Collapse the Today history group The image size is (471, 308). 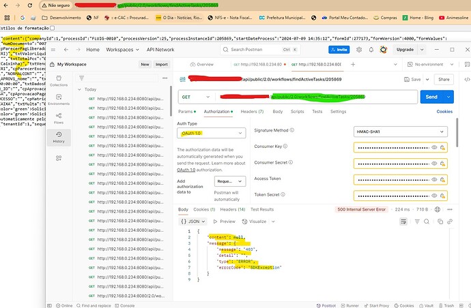click(81, 90)
